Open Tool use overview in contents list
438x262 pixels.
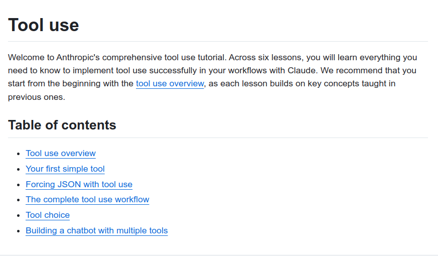(x=61, y=153)
